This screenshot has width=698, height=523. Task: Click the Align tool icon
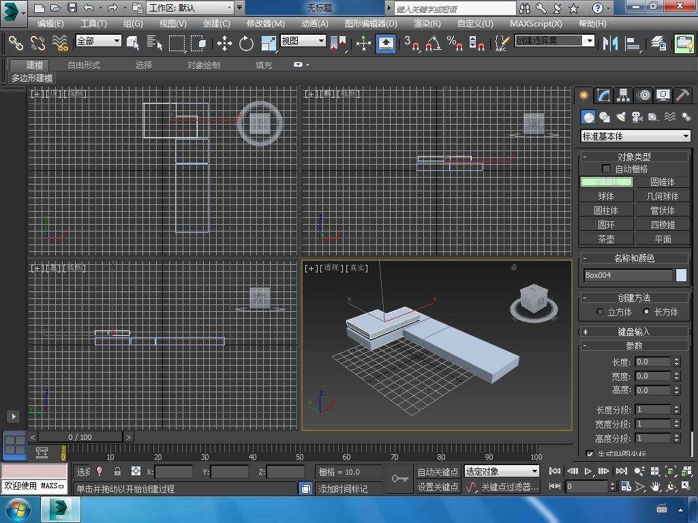click(x=633, y=43)
